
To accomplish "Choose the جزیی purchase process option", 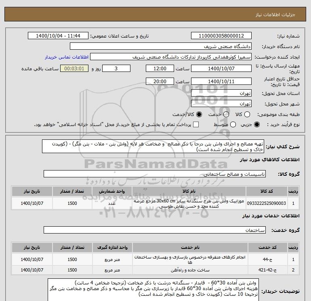I will (256, 124).
